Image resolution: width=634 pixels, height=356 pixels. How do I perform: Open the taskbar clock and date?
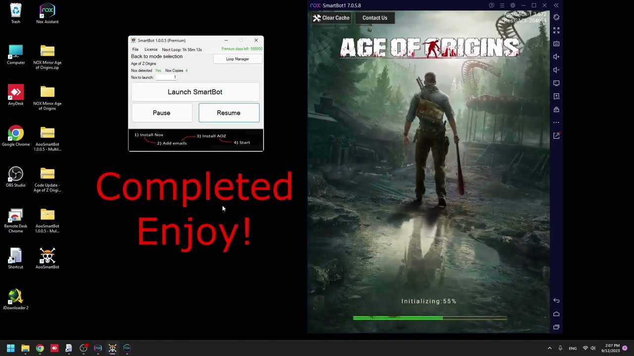(610, 348)
